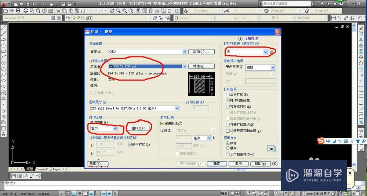
Task: Click the 取消 cancel button
Action: coord(239,164)
